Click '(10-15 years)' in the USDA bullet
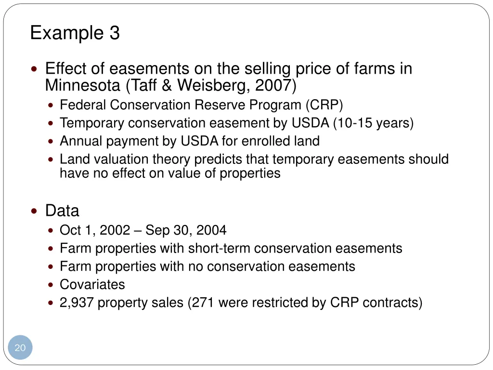The height and width of the screenshot is (370, 493). (373, 123)
